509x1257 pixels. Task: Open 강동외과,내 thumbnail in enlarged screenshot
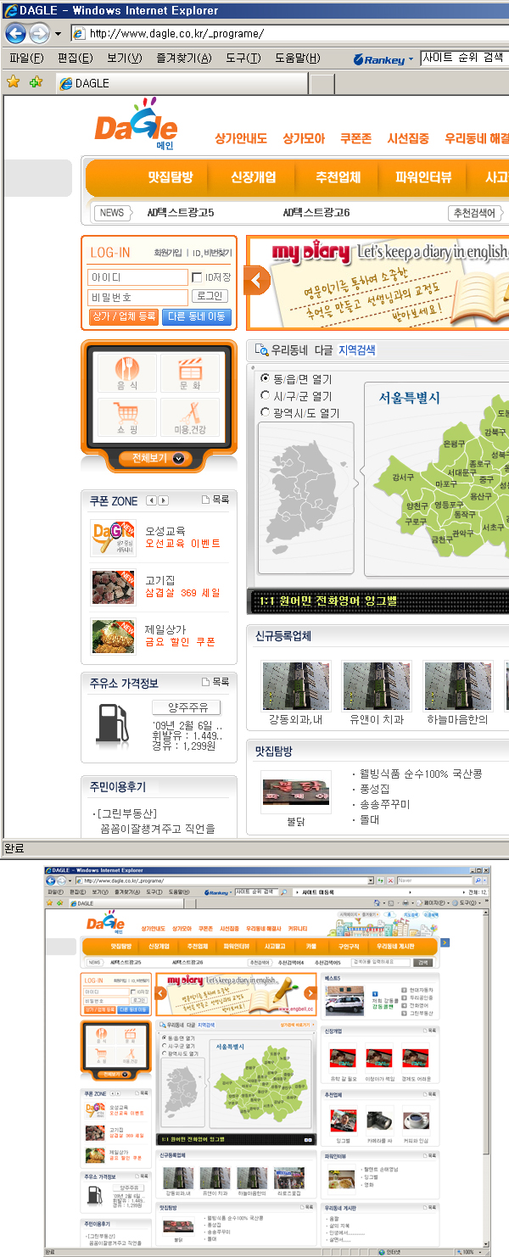pos(295,685)
